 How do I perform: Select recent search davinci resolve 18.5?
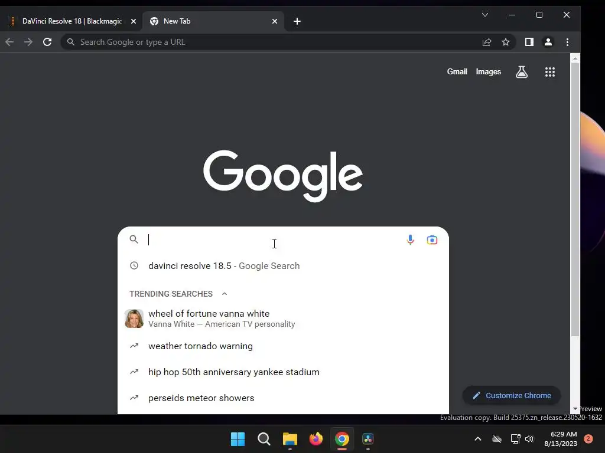[x=284, y=266]
